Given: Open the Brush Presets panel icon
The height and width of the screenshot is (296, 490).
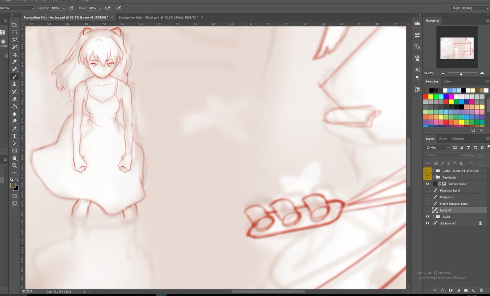Looking at the screenshot, I should coord(417,58).
